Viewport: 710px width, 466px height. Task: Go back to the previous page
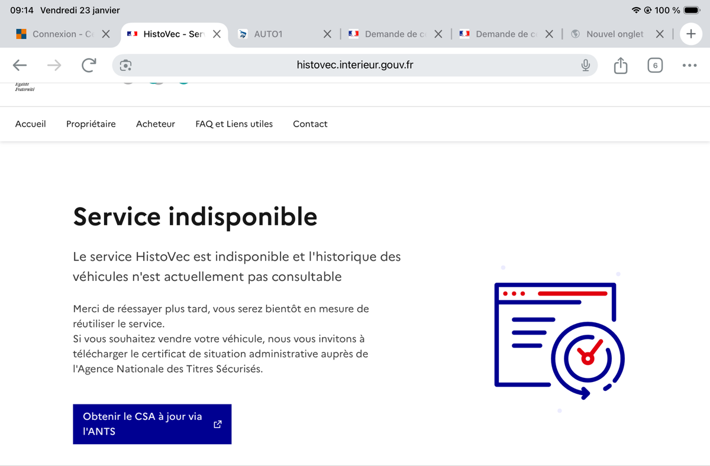tap(20, 65)
